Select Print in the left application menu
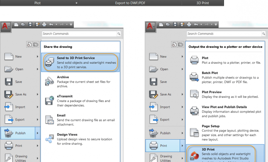Image resolution: width=268 pixels, height=162 pixels. [x=20, y=146]
